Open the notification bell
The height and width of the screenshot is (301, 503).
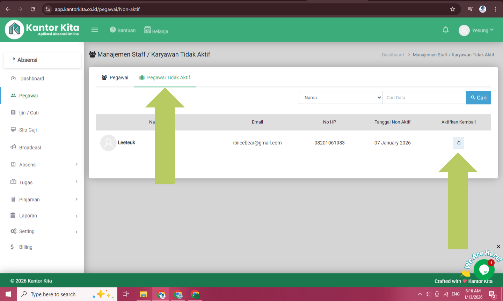tap(446, 30)
